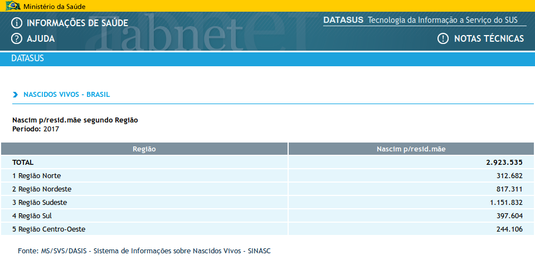Click the Nascim p/resid.mãe column header
This screenshot has width=535, height=260.
pos(411,149)
